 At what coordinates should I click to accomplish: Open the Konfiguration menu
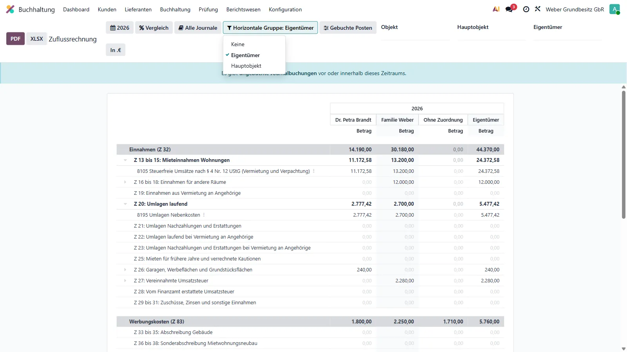coord(285,9)
